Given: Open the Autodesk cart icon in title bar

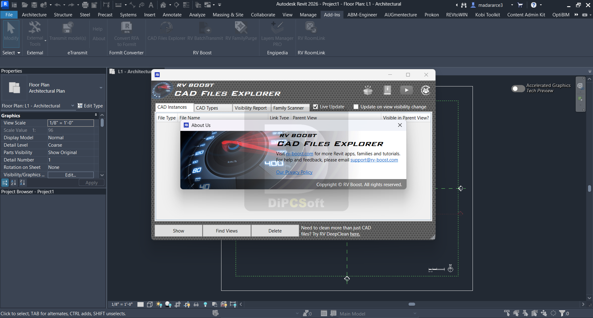Looking at the screenshot, I should (x=520, y=5).
